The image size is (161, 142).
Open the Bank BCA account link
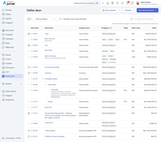48,50
